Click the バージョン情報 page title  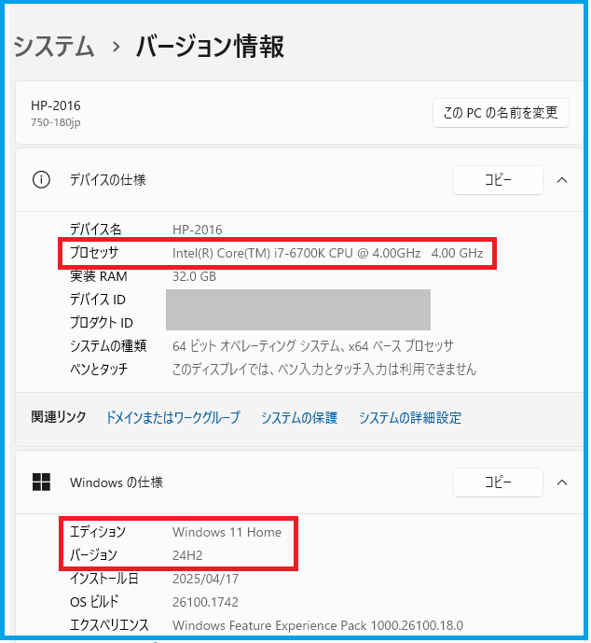(210, 46)
